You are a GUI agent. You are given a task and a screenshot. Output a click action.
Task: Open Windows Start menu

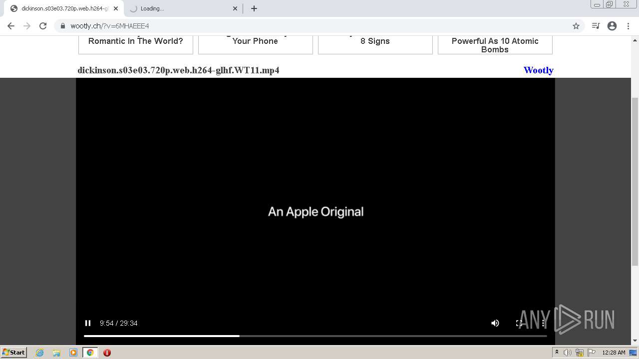click(13, 352)
